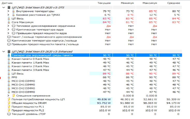Viewport: 190px width, 119px height.
Task: Click lightning icon beside Предел мощности PL1
Action: tap(9, 107)
